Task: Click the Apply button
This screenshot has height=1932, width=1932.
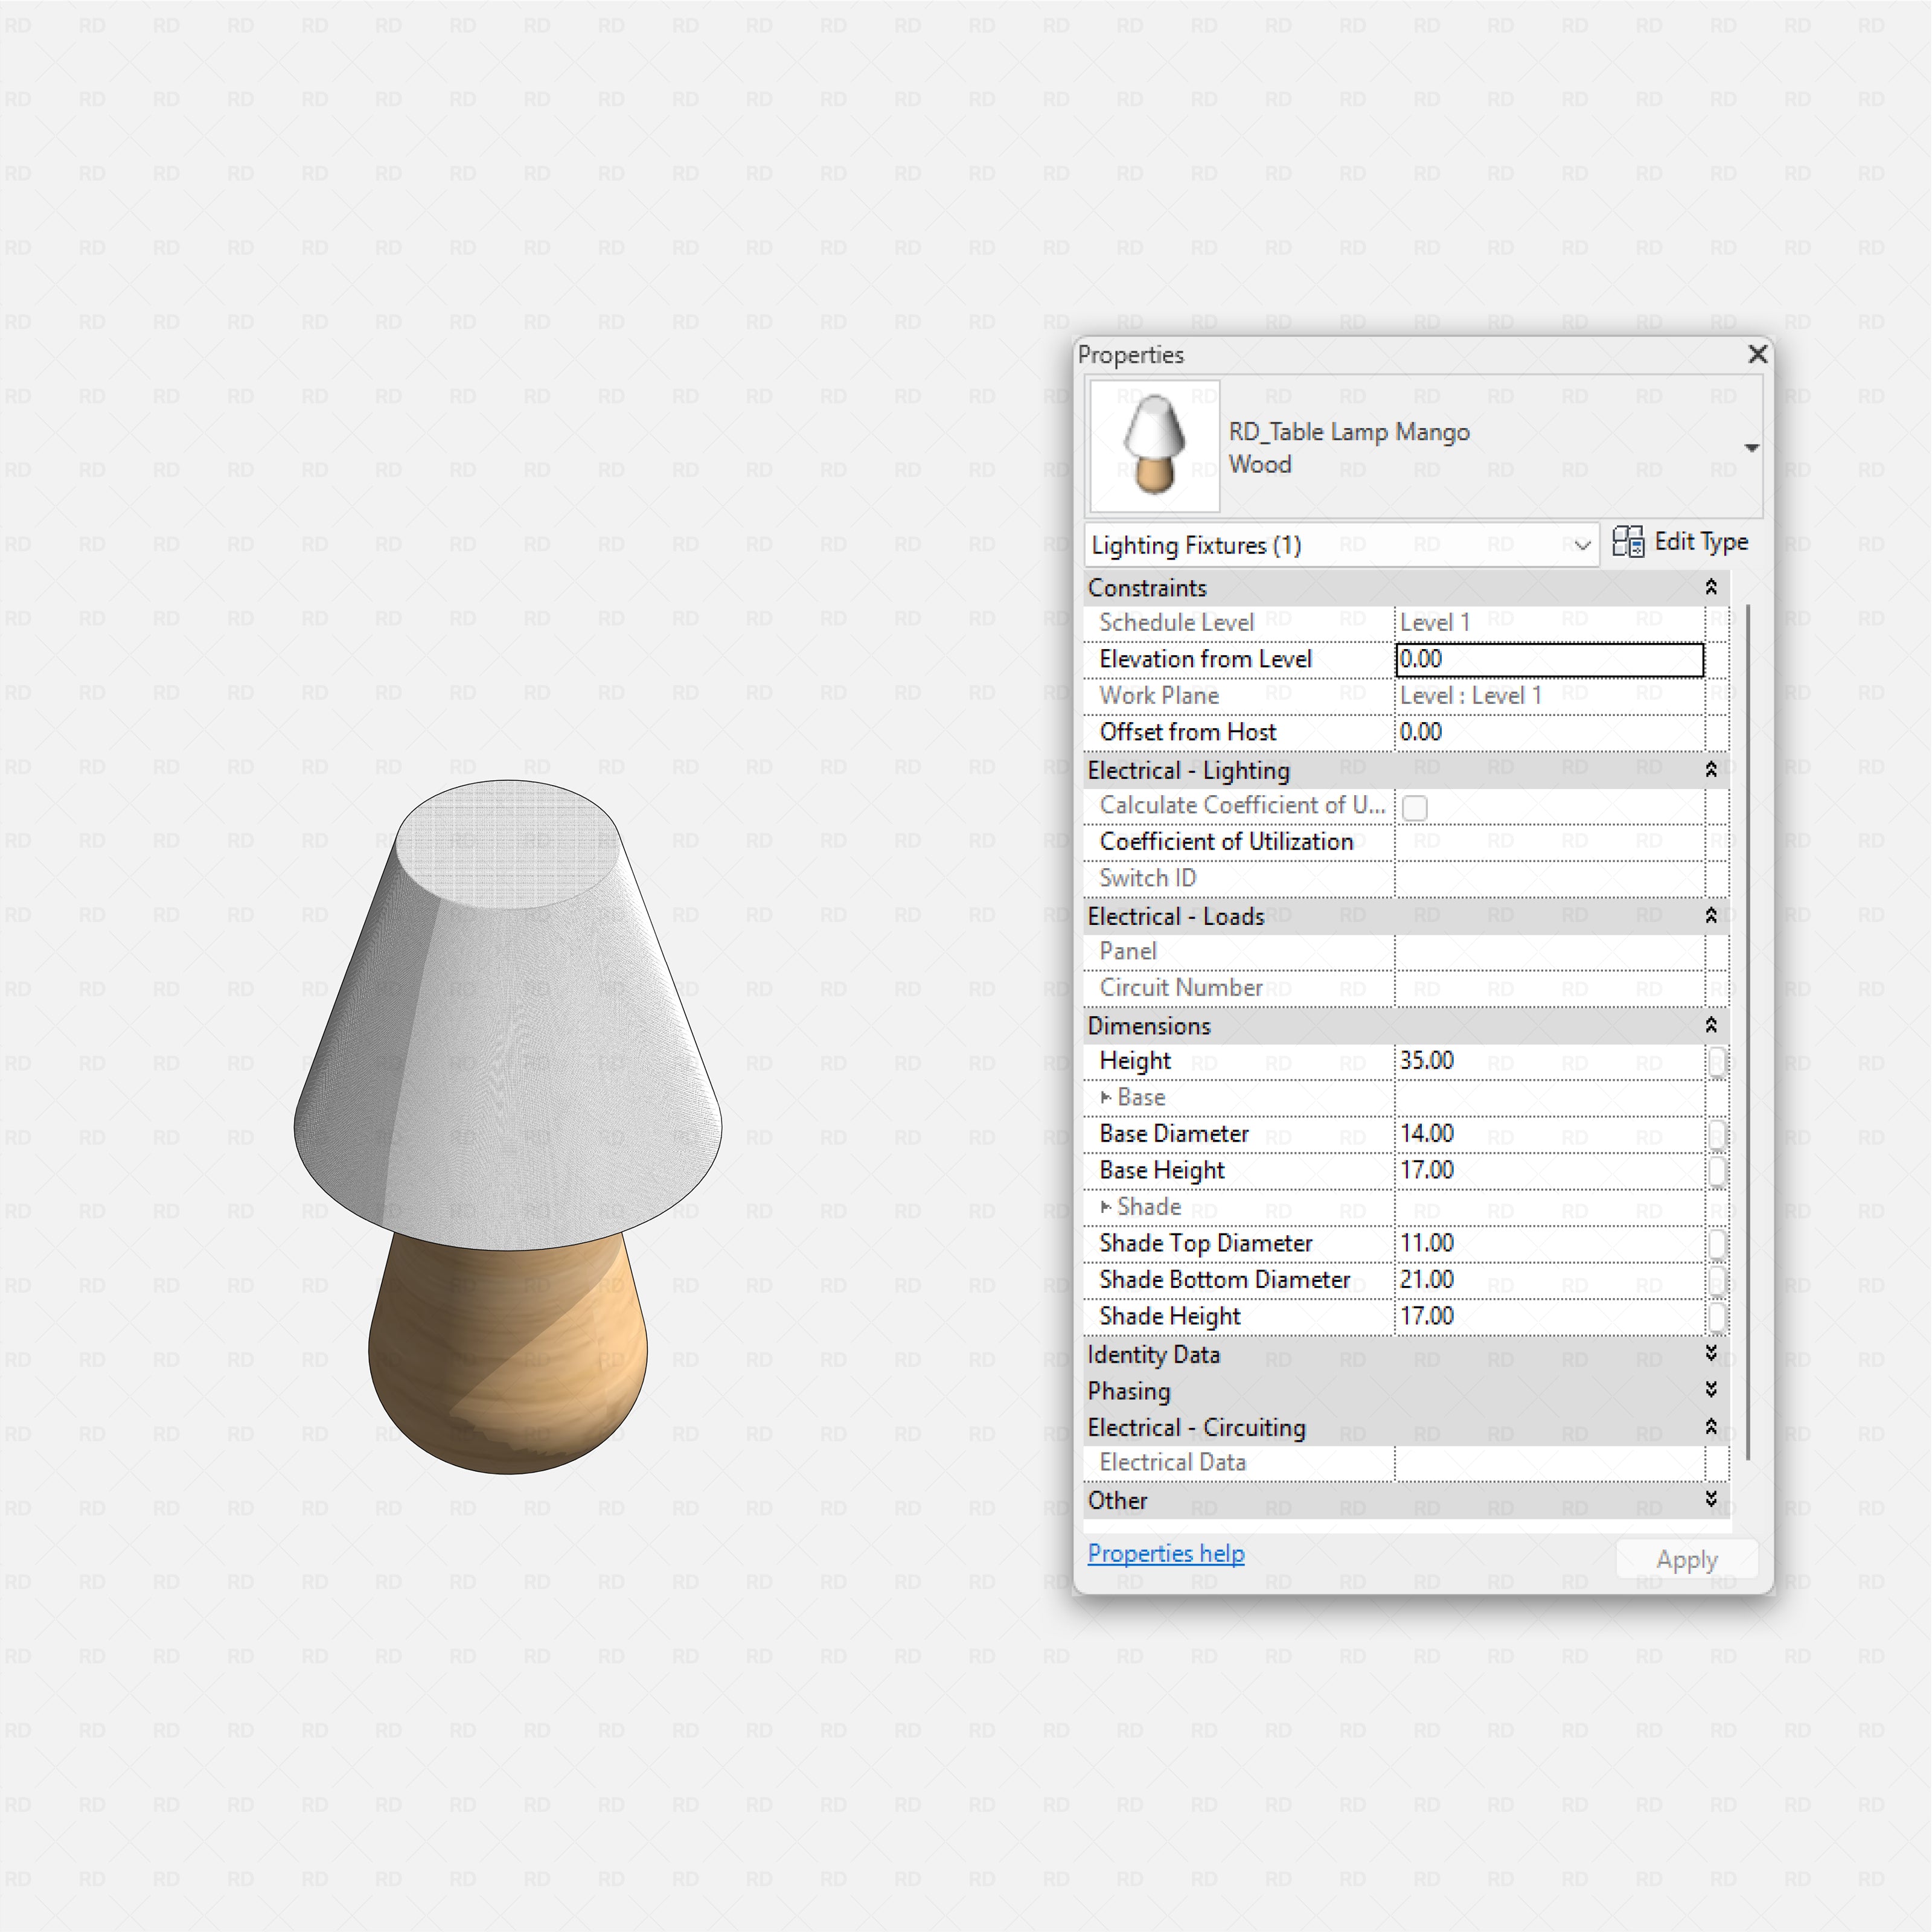Action: pos(1686,1559)
